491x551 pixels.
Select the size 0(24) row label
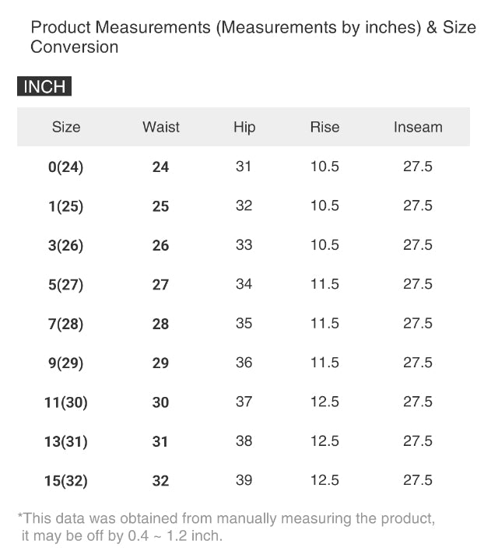coord(65,167)
